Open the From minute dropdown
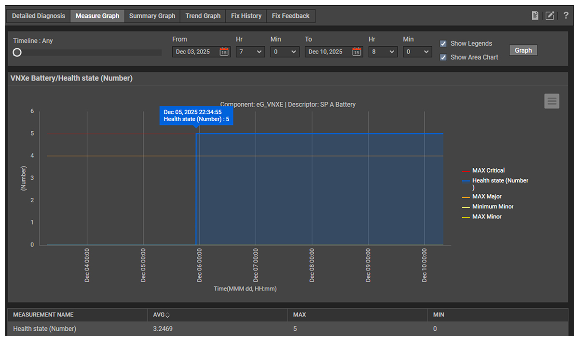Image resolution: width=579 pixels, height=341 pixels. point(285,52)
